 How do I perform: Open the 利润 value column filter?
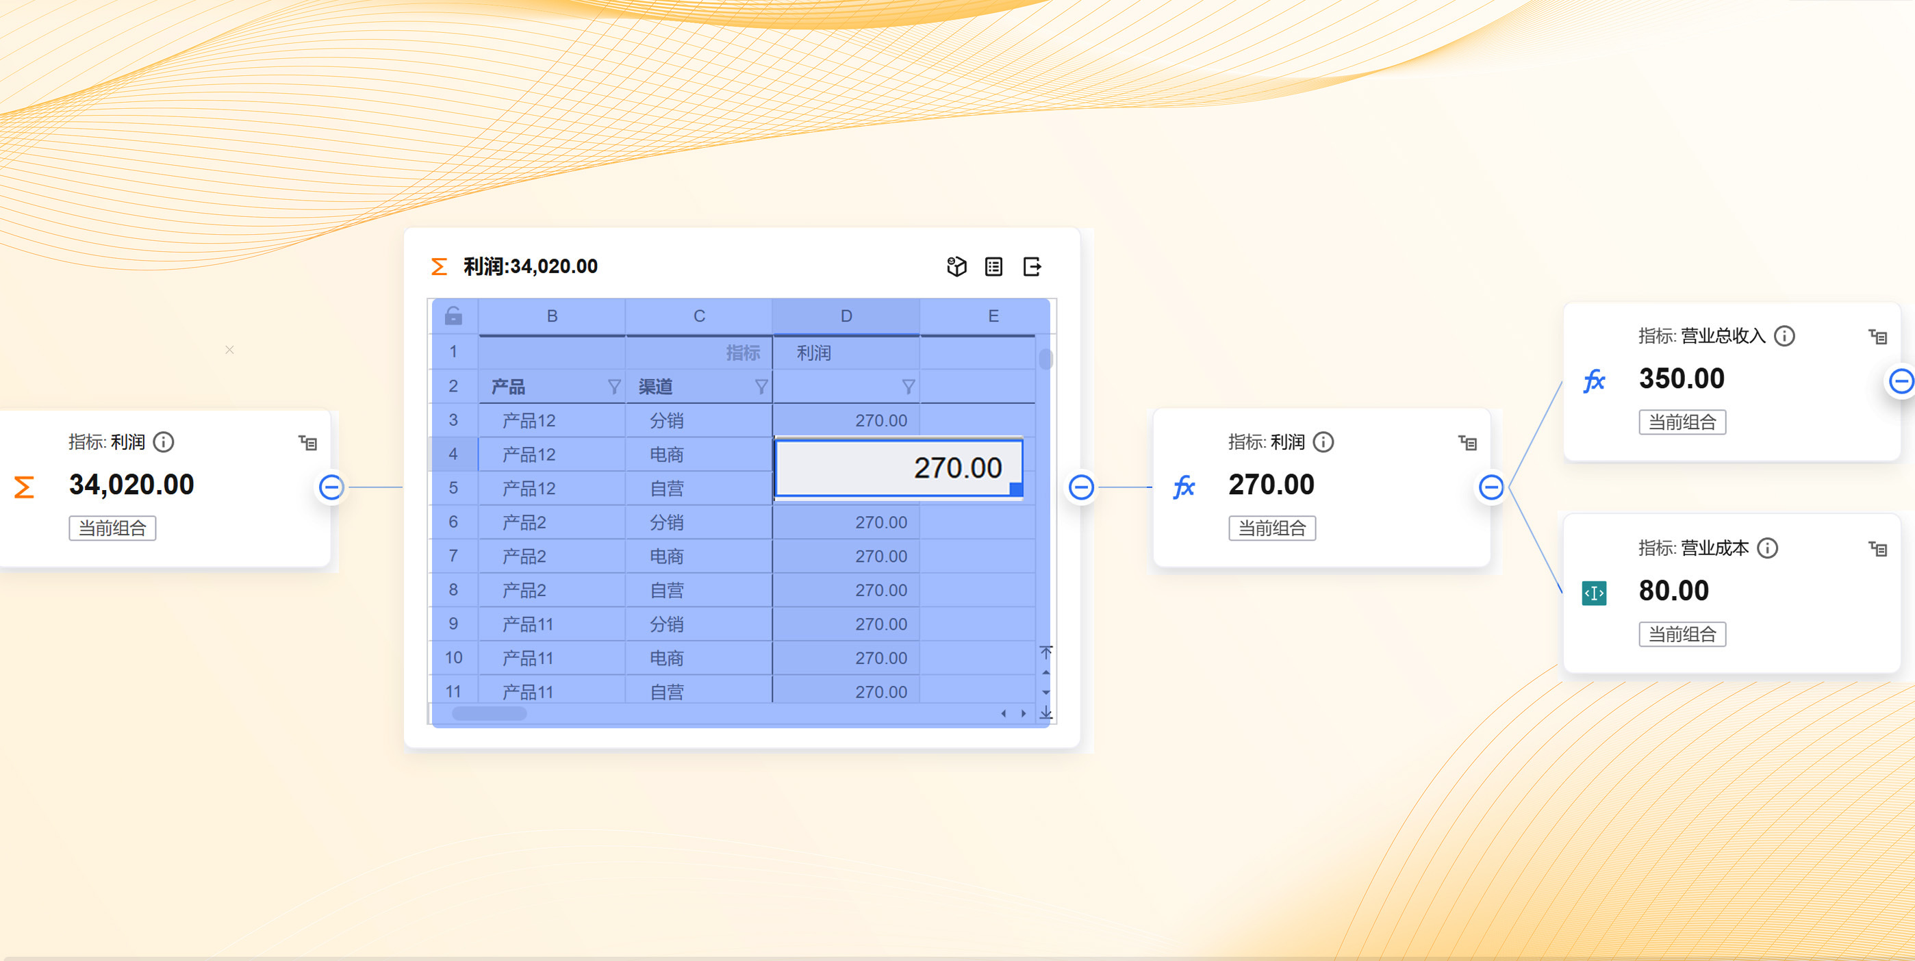(908, 387)
